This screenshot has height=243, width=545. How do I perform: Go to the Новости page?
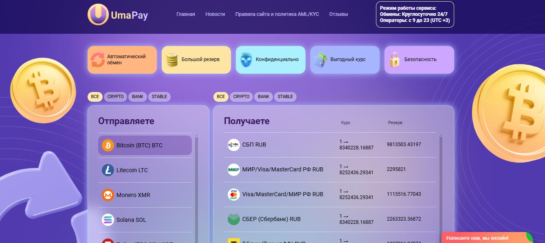coord(215,14)
